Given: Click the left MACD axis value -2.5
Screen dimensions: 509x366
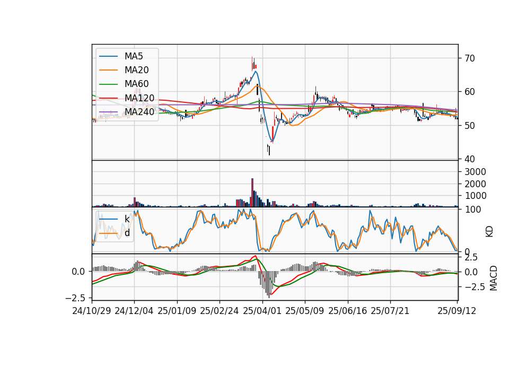Looking at the screenshot, I should pos(76,298).
